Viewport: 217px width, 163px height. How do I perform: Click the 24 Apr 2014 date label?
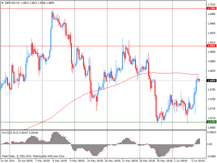[8, 161]
